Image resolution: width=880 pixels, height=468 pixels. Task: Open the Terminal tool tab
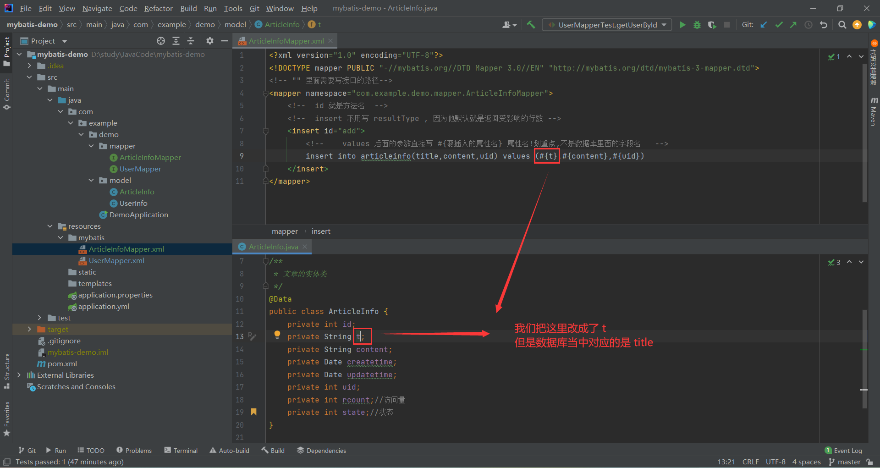point(181,451)
